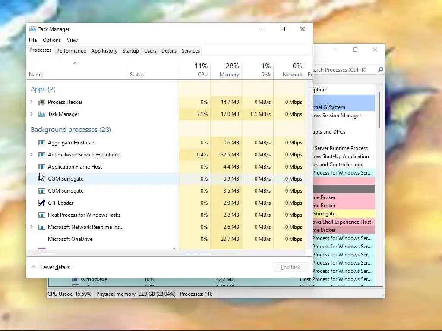The width and height of the screenshot is (442, 331).
Task: Open the Options menu
Action: tap(52, 40)
